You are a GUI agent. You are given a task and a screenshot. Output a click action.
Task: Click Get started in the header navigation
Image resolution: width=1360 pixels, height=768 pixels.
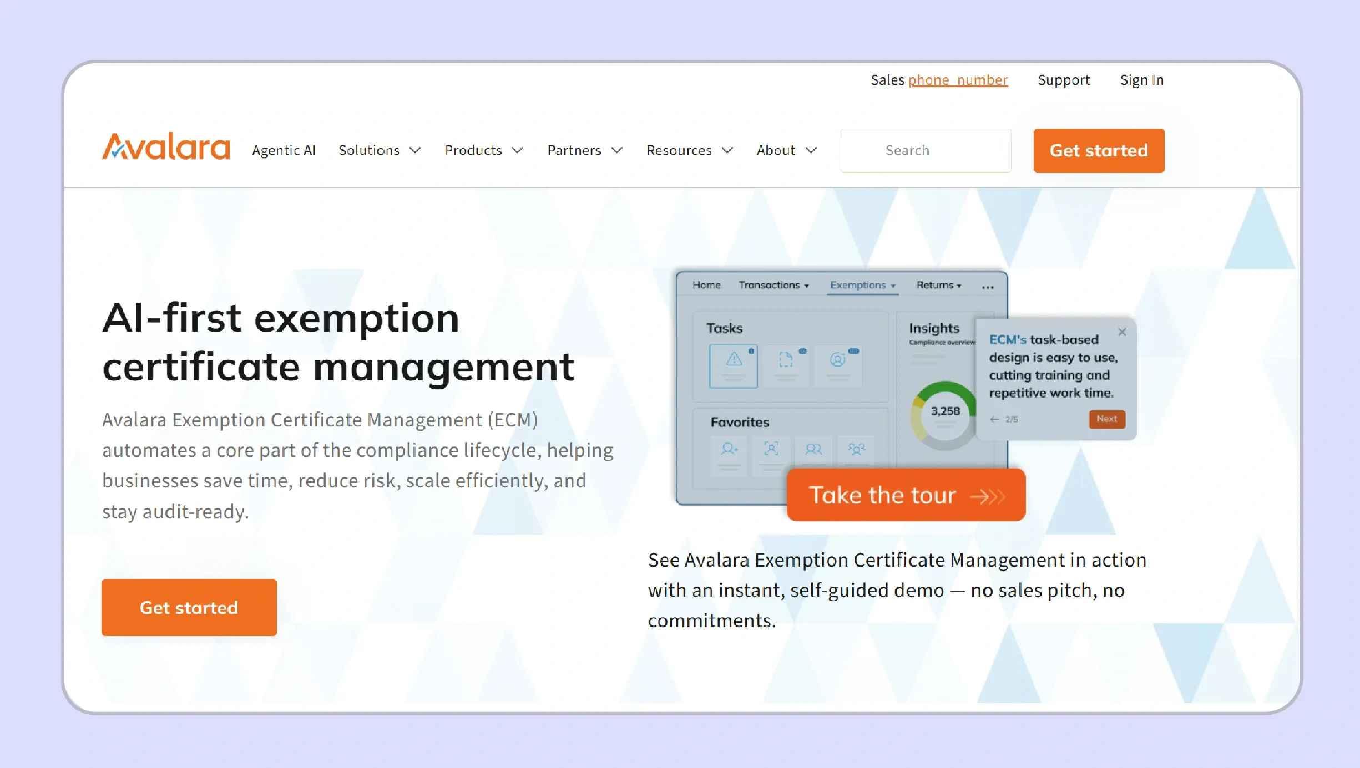tap(1099, 150)
